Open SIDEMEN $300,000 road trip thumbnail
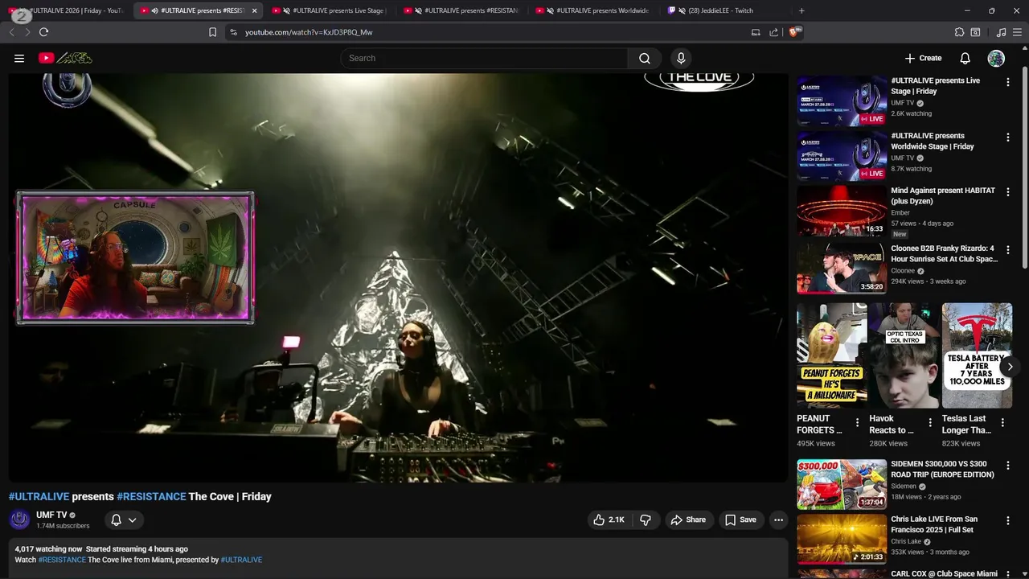Screen dimensions: 1029x579 [x=842, y=484]
